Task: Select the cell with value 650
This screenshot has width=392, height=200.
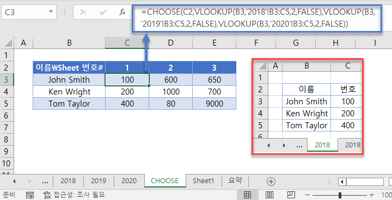Action: [215, 80]
